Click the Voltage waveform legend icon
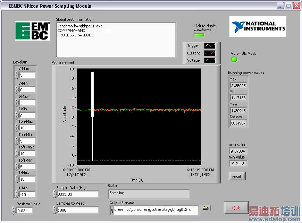This screenshot has height=223, width=302. pos(210,60)
